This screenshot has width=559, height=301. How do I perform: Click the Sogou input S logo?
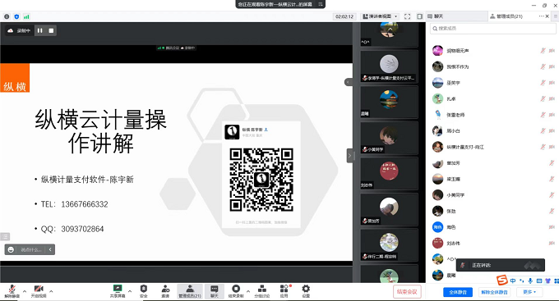[502, 280]
